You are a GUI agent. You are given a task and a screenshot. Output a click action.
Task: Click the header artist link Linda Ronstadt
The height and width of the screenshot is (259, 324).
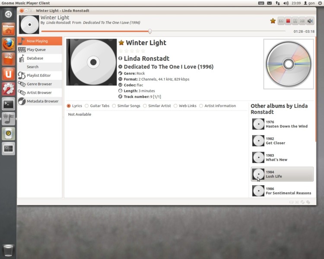coord(58,22)
